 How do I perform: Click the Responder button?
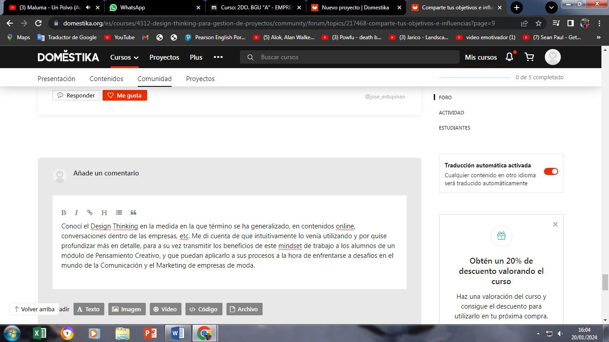coord(76,95)
